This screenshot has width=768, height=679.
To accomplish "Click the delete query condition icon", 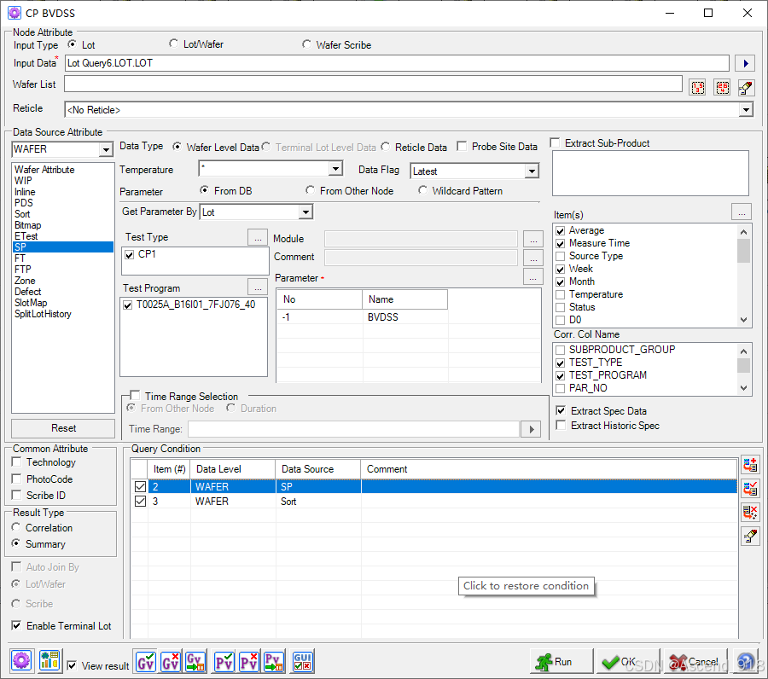I will click(x=750, y=512).
